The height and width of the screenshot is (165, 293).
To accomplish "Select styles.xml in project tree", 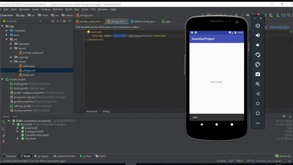I will pos(28,75).
